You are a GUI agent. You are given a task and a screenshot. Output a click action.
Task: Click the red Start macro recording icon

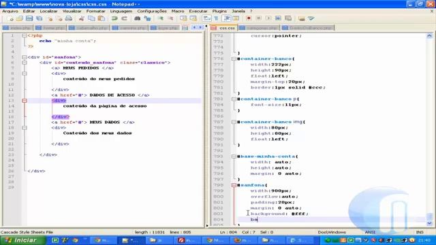click(x=249, y=18)
